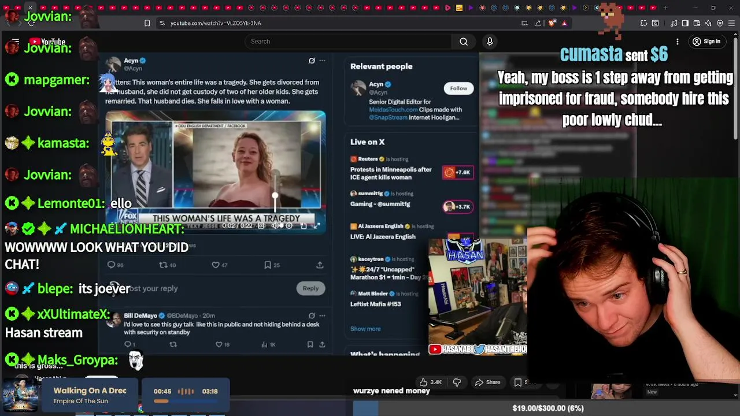Click the Grok icon on Acyn's post

pyautogui.click(x=312, y=61)
